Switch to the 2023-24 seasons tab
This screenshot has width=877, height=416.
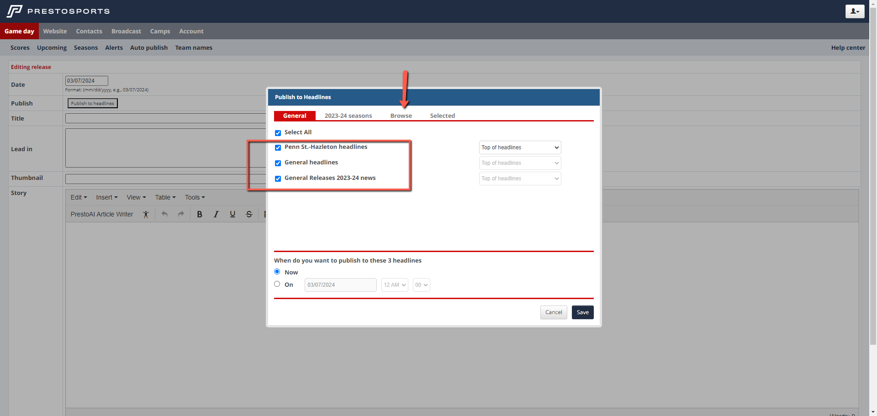coord(348,116)
